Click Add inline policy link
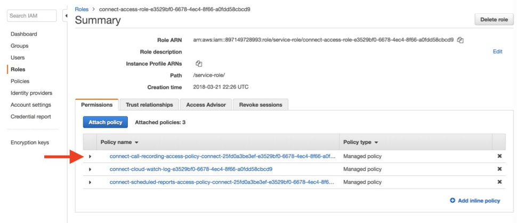Viewport: 517px width, 223px height. pyautogui.click(x=475, y=201)
